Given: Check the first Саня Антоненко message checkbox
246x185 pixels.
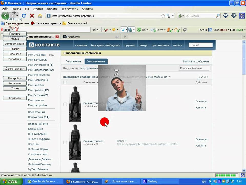Looking at the screenshot, I should (65, 104).
